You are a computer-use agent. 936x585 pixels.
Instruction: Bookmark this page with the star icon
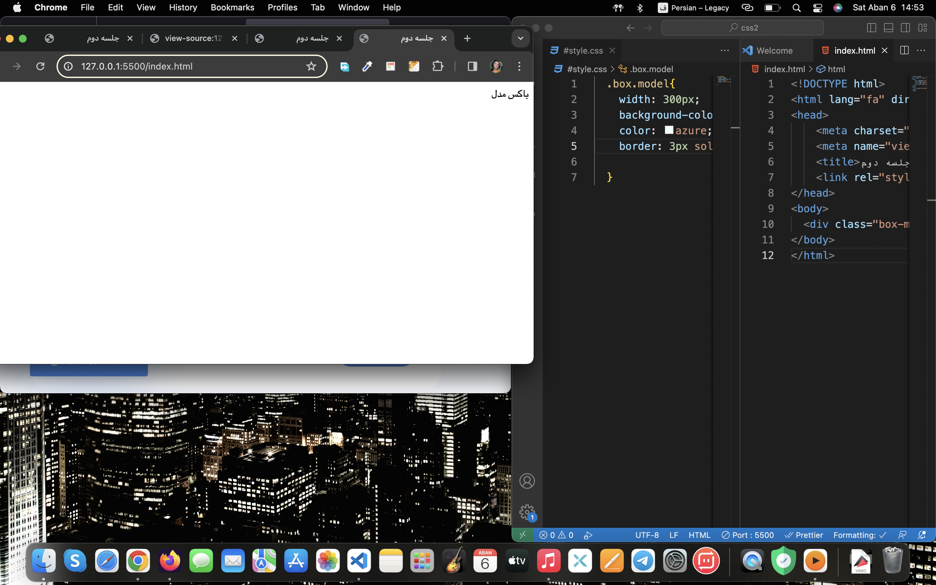pyautogui.click(x=311, y=66)
